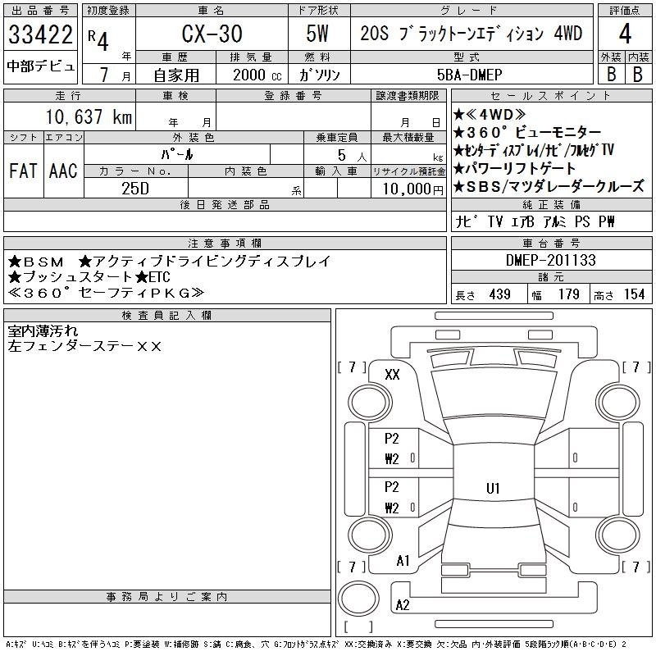Image resolution: width=656 pixels, height=656 pixels.
Task: Select the displacement value 2000 cc
Action: 257,75
